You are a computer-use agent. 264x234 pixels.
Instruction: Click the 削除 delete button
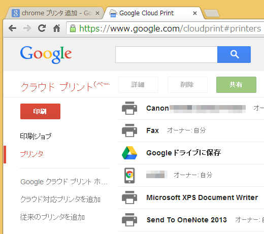point(187,85)
